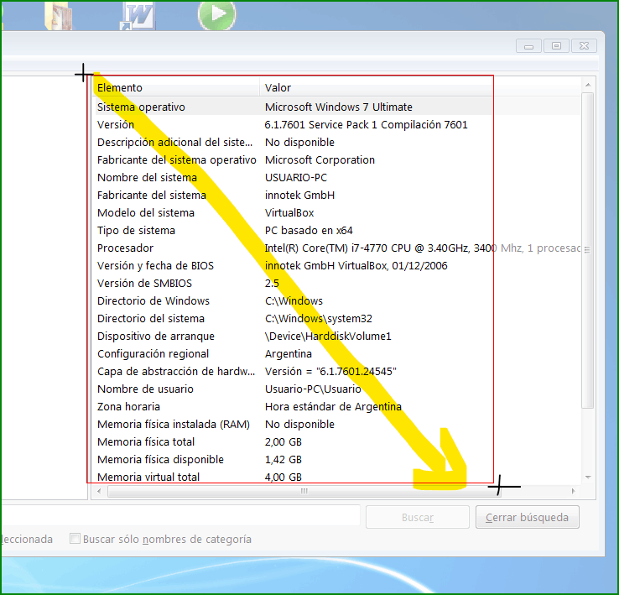
Task: Click value '4,00 GB'
Action: click(283, 477)
